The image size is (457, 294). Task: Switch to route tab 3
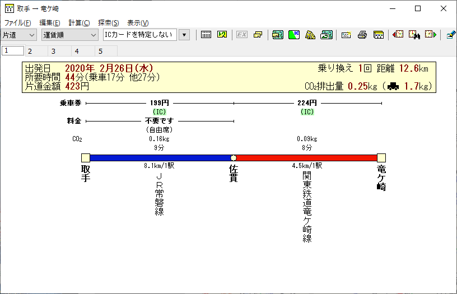coord(59,51)
